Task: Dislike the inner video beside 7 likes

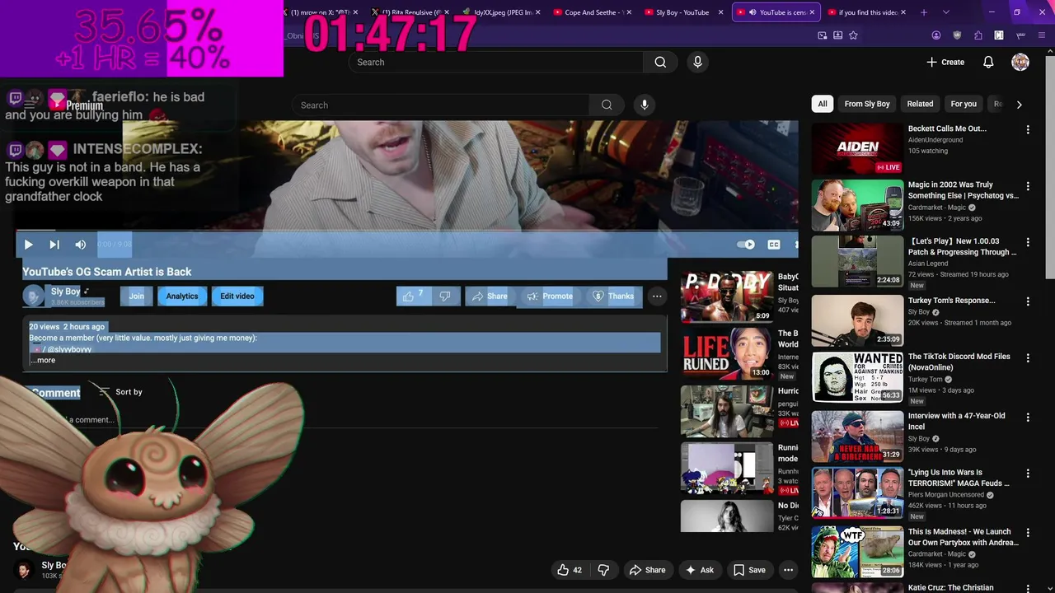Action: tap(445, 296)
